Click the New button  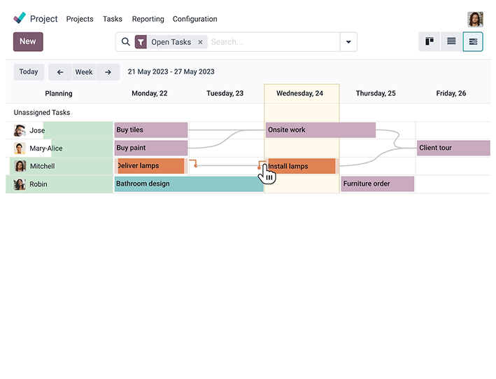click(x=28, y=42)
